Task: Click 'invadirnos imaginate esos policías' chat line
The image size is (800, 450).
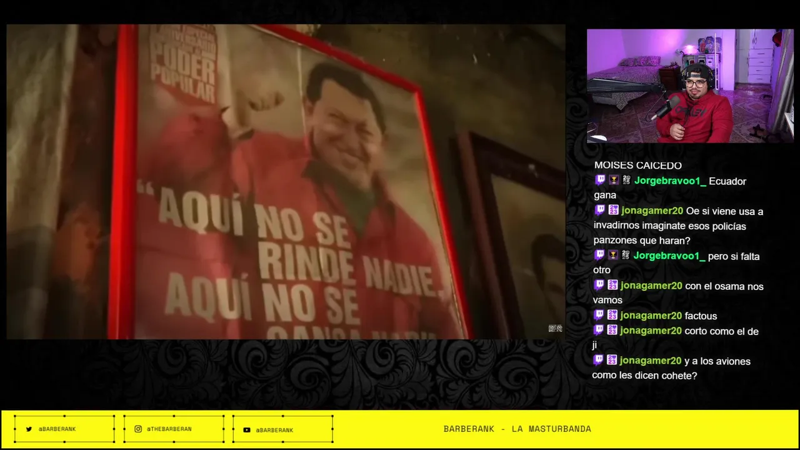Action: click(x=670, y=226)
